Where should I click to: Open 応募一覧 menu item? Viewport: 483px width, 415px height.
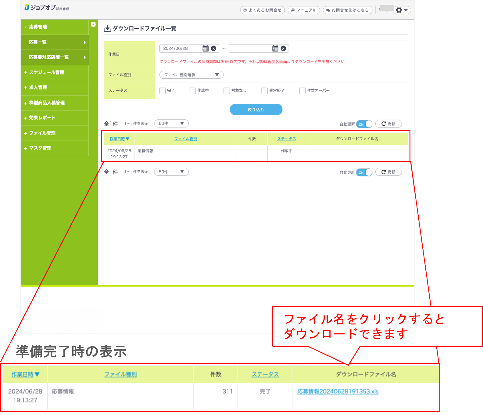(x=55, y=42)
